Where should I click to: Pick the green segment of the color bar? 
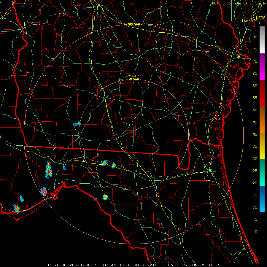coord(262,172)
